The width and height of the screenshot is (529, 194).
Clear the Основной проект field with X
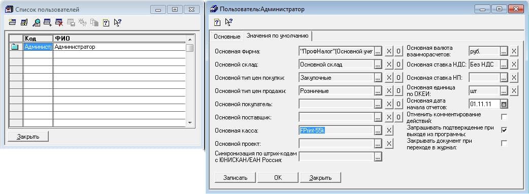coord(389,143)
